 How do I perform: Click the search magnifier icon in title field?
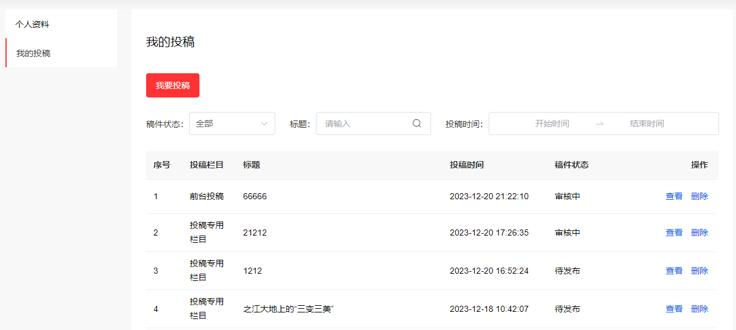pyautogui.click(x=417, y=124)
